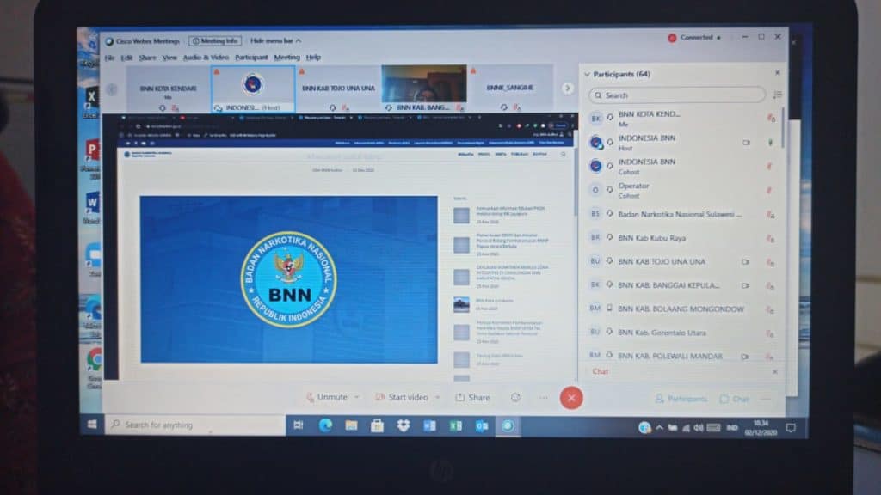Select Operator Cohost participant row
881x495 pixels.
click(x=682, y=190)
